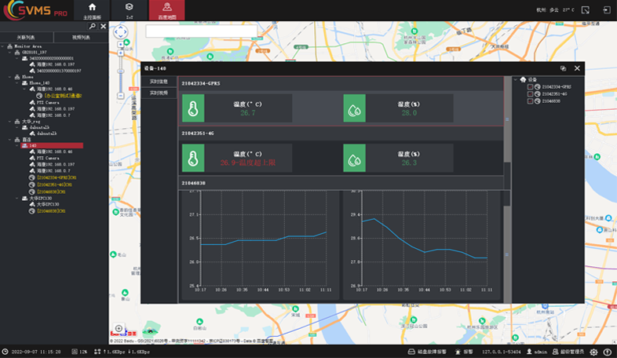Collapse the Monitor Area tree node
This screenshot has width=617, height=358.
click(x=3, y=46)
